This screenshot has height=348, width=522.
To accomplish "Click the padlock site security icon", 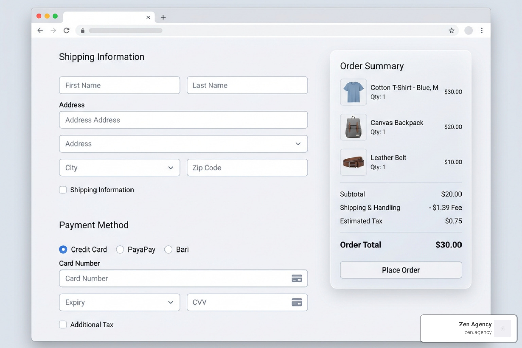I will coord(83,31).
